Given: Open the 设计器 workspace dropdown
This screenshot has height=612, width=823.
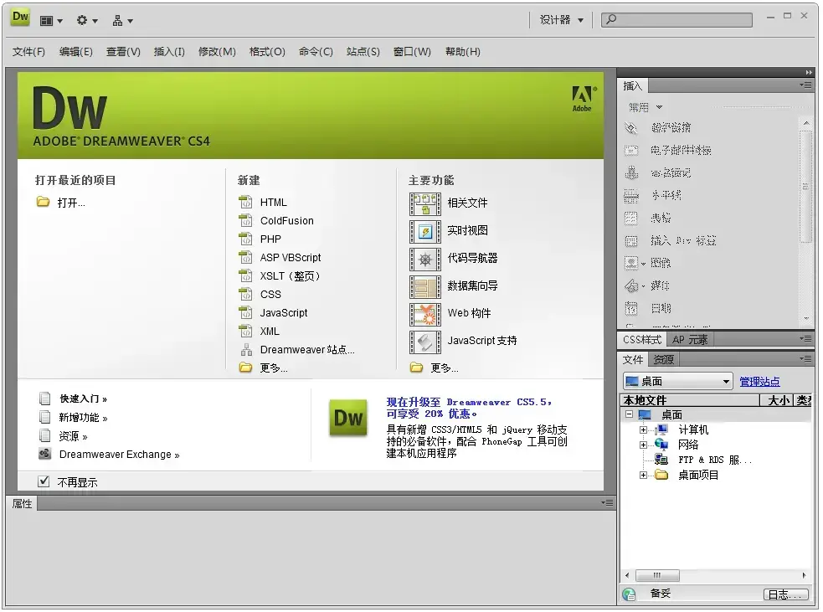Looking at the screenshot, I should click(562, 20).
